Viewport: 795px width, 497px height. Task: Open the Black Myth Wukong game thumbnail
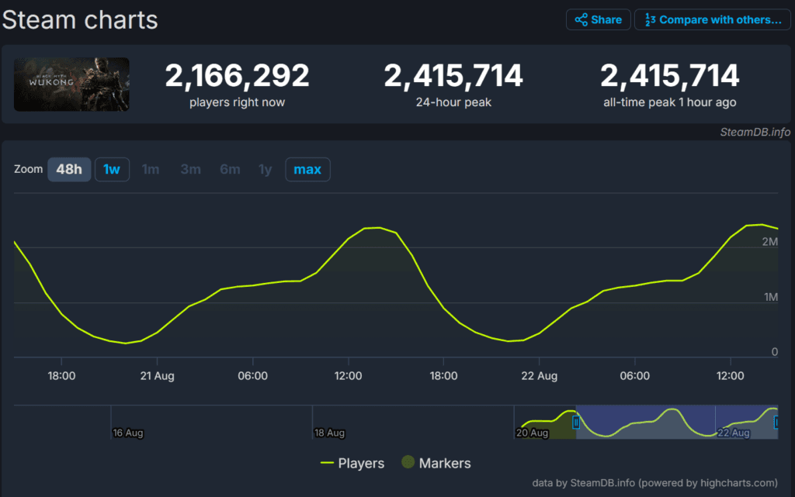71,85
